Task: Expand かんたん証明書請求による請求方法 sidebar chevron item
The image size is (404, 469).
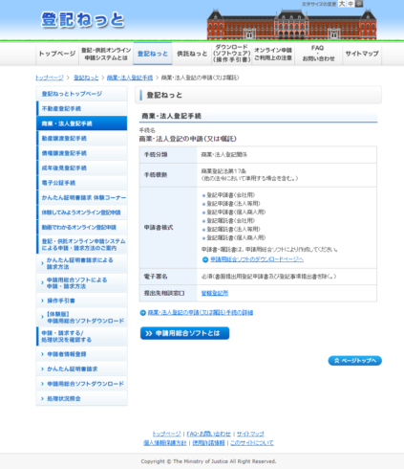Action: tap(82, 263)
